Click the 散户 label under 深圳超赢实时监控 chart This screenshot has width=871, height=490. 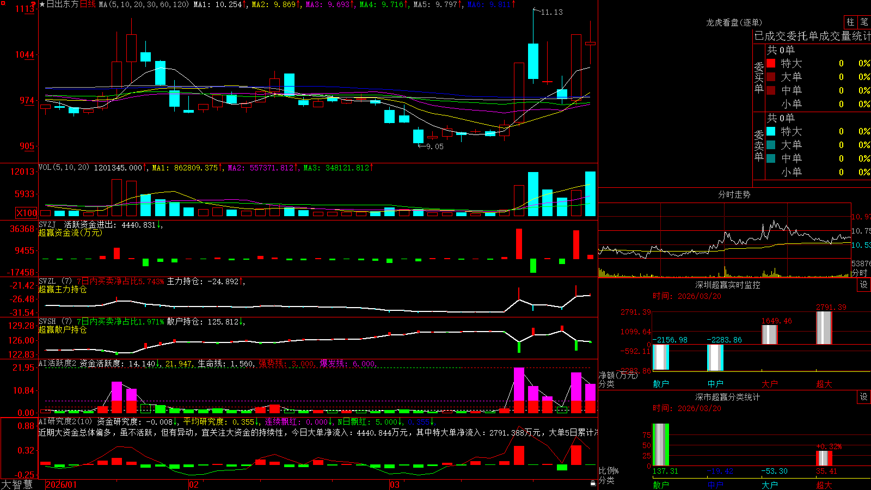[661, 384]
